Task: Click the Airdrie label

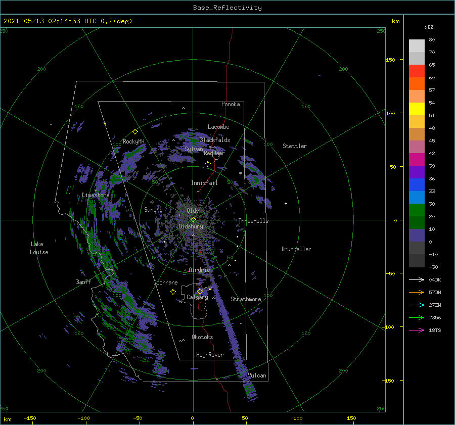Action: (199, 270)
